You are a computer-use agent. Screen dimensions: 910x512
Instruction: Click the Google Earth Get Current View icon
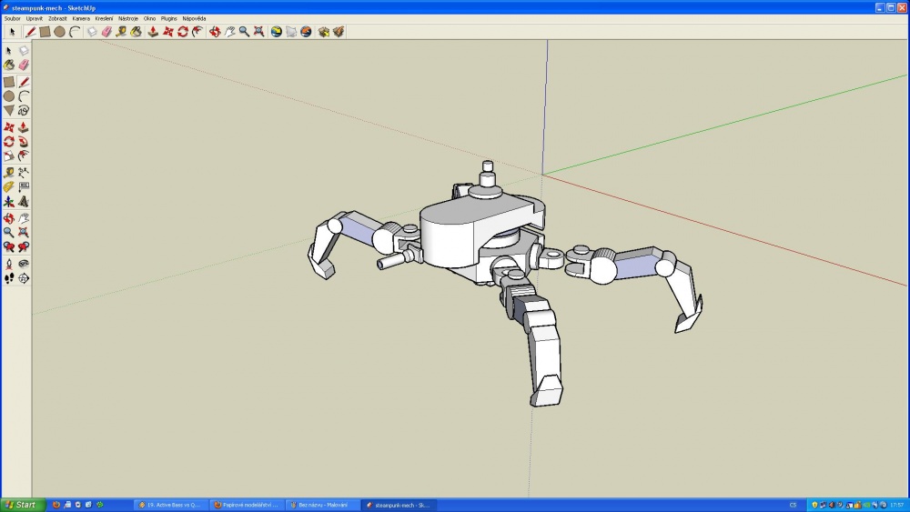[x=277, y=32]
